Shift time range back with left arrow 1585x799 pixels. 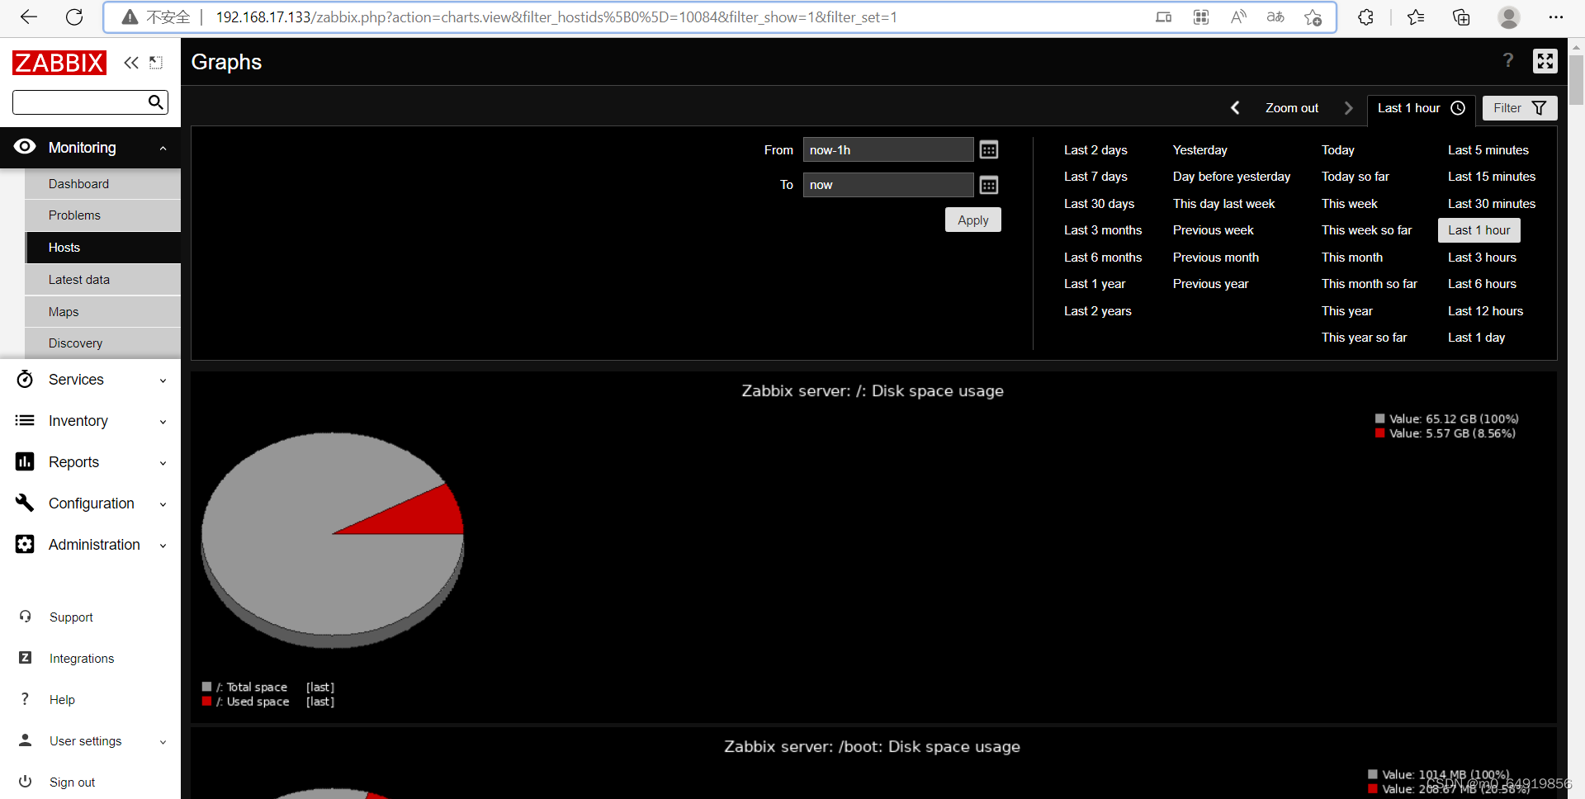coord(1235,108)
